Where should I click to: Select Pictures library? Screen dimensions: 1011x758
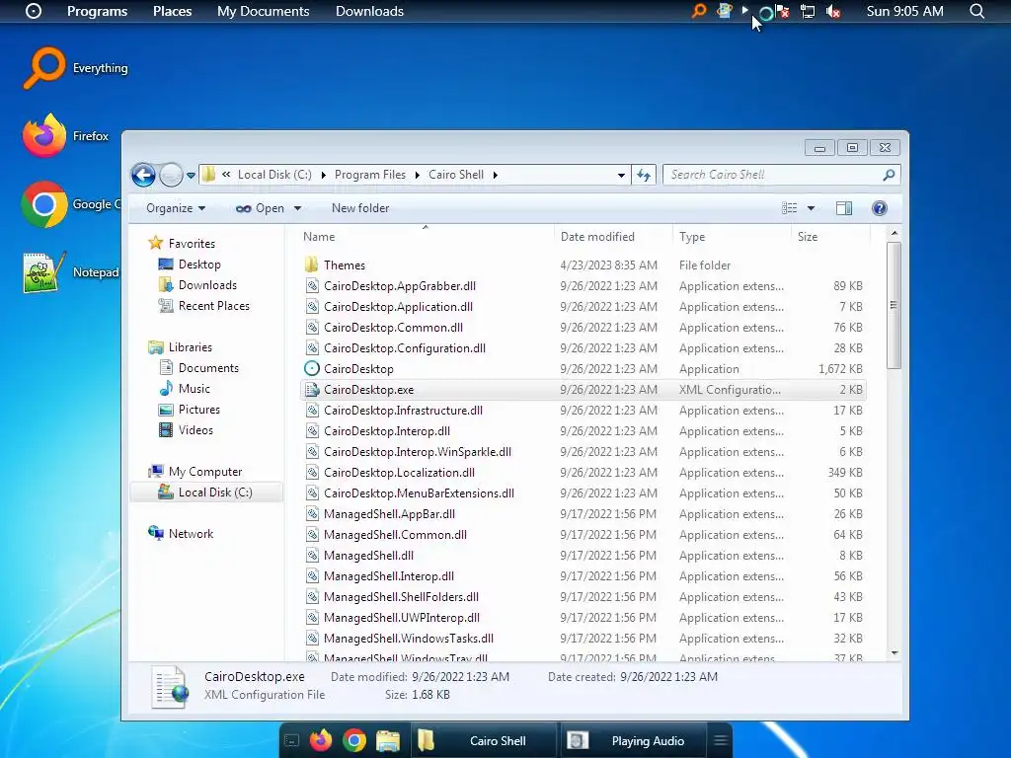[x=190, y=410]
